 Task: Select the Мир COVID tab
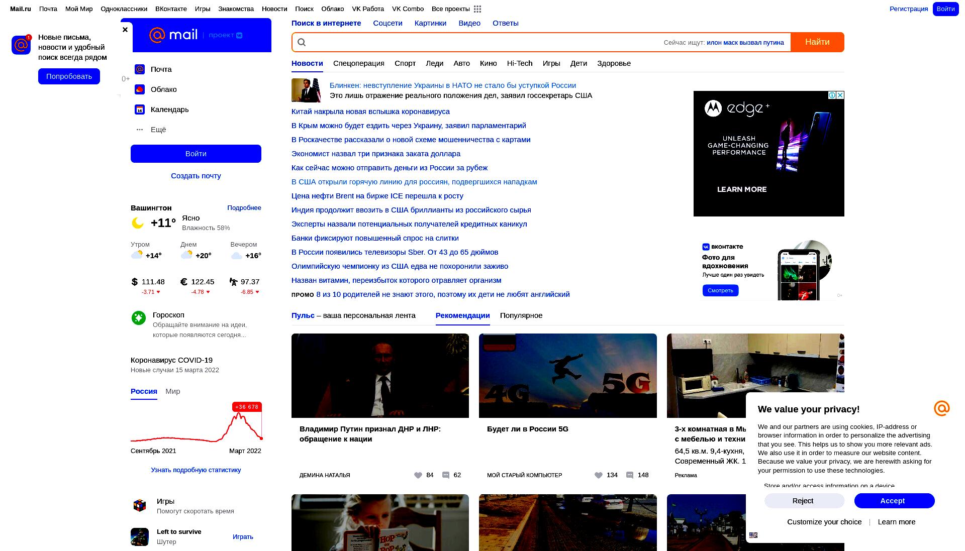[172, 391]
